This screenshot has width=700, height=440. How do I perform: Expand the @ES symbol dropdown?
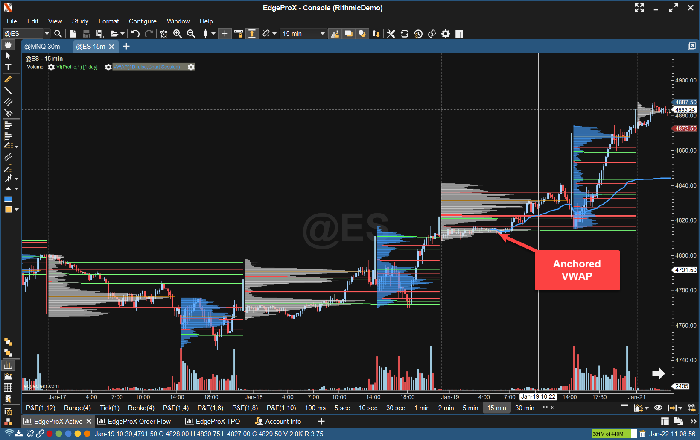[47, 34]
